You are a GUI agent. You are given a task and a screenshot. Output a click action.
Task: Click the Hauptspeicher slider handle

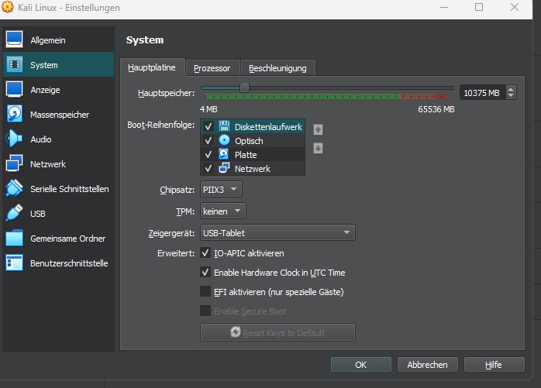(244, 88)
